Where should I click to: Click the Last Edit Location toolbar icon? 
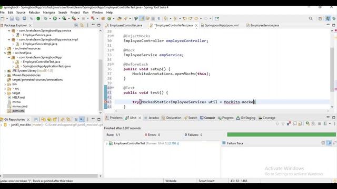(185, 19)
